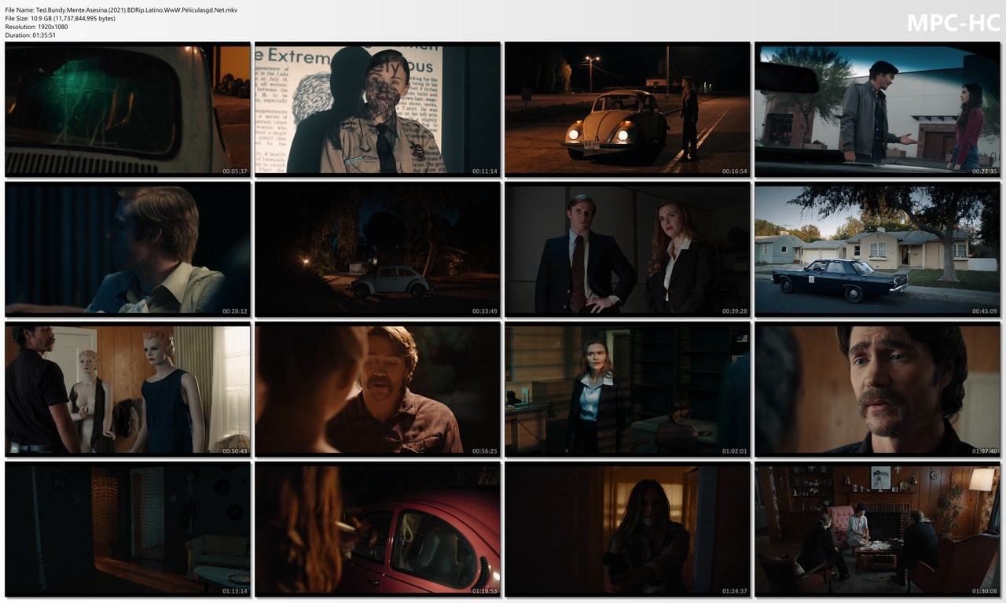Viewport: 1006px width, 603px height.
Task: Open the two detectives thumbnail at 00:39:28
Action: (627, 249)
